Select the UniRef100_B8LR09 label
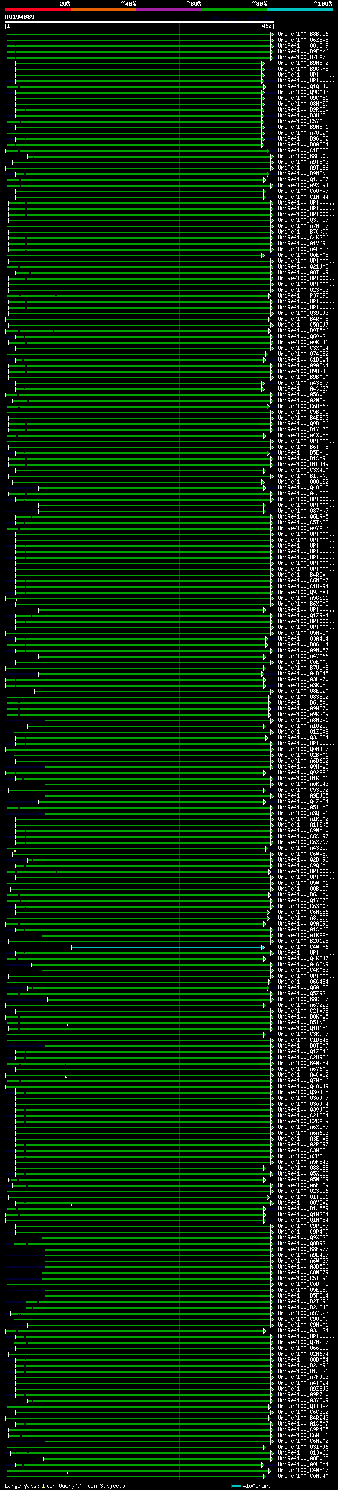Image resolution: width=338 pixels, height=1490 pixels. click(303, 156)
